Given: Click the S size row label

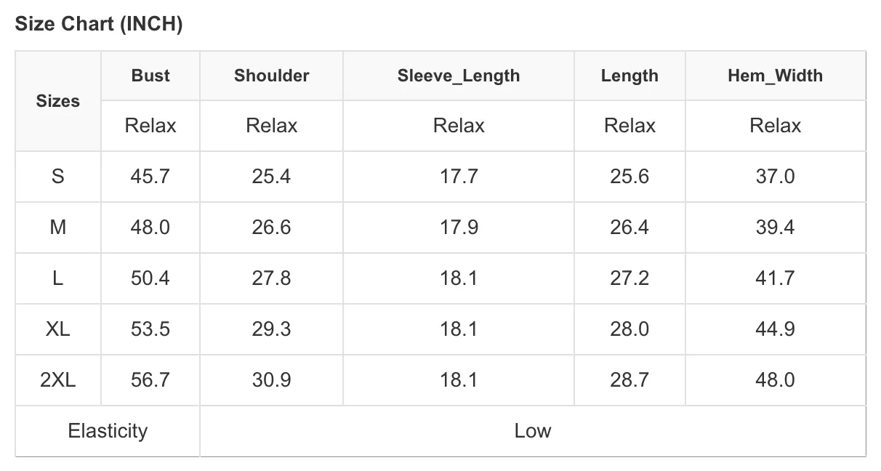Looking at the screenshot, I should point(57,177).
